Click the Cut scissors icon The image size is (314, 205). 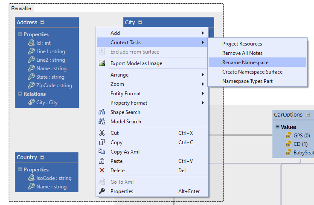pos(102,133)
